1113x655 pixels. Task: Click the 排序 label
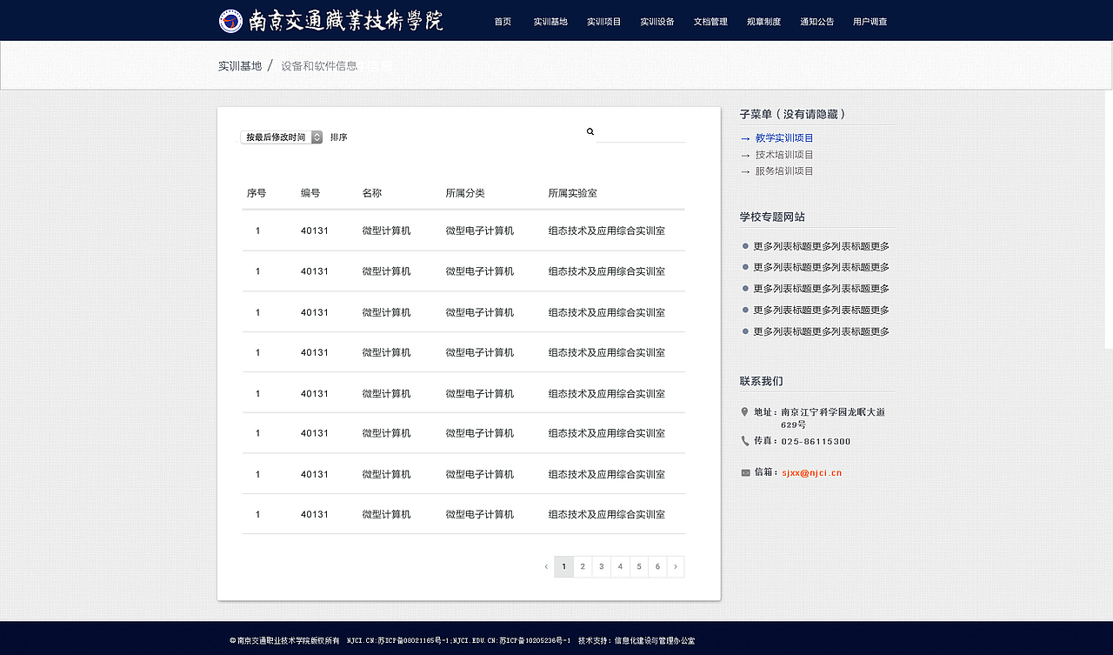(339, 137)
